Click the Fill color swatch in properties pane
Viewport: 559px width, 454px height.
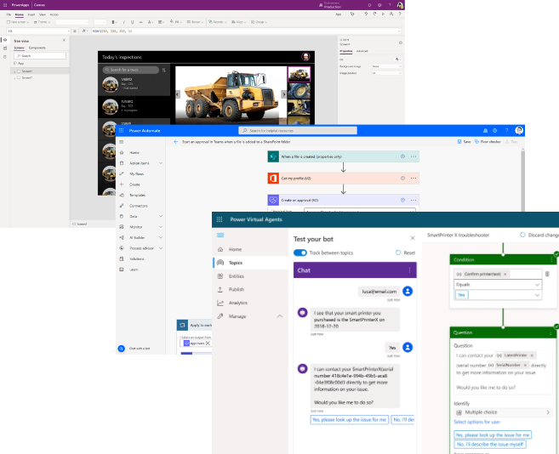(x=397, y=60)
